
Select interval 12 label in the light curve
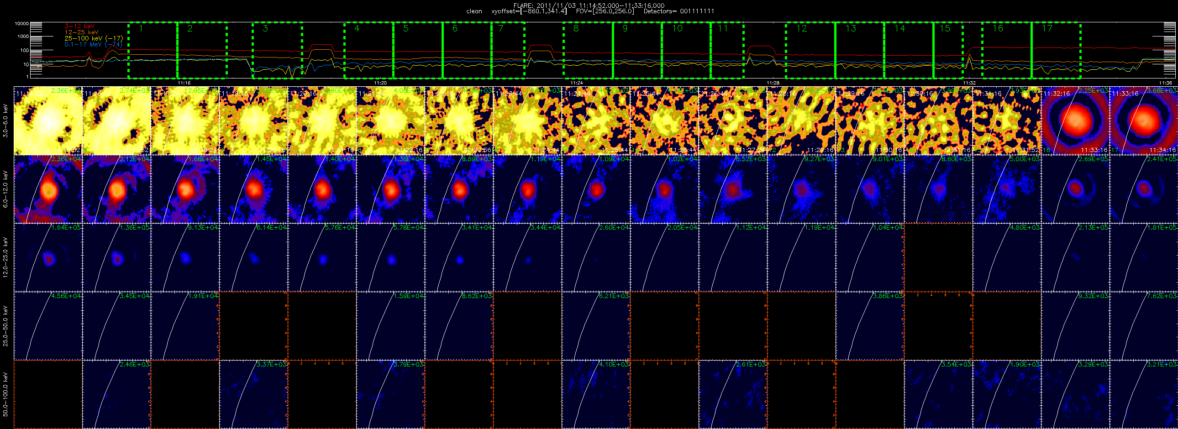(802, 29)
